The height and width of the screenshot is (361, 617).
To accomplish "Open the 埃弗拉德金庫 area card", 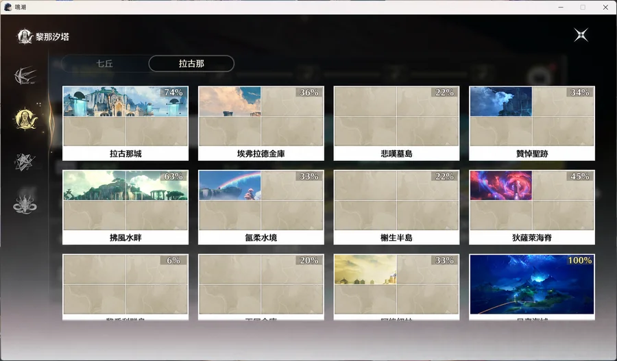I will [261, 123].
